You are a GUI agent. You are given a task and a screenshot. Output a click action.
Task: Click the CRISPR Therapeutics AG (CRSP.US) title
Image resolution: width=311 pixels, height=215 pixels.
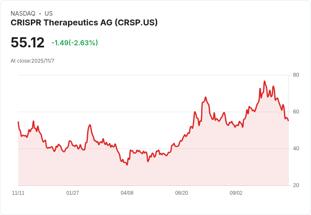[84, 23]
